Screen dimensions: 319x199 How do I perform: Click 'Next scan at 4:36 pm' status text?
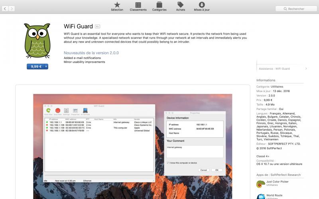pyautogui.click(x=65, y=181)
